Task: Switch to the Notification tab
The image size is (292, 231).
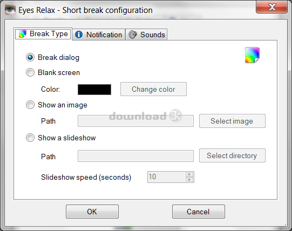Action: click(99, 35)
